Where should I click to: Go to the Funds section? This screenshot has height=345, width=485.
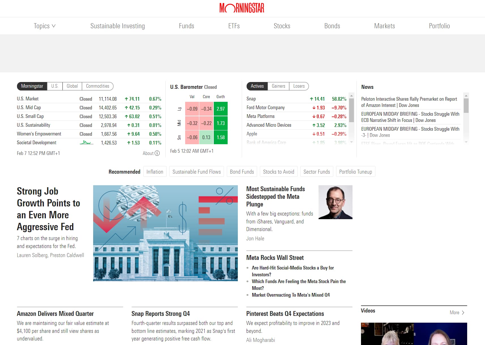tap(187, 26)
